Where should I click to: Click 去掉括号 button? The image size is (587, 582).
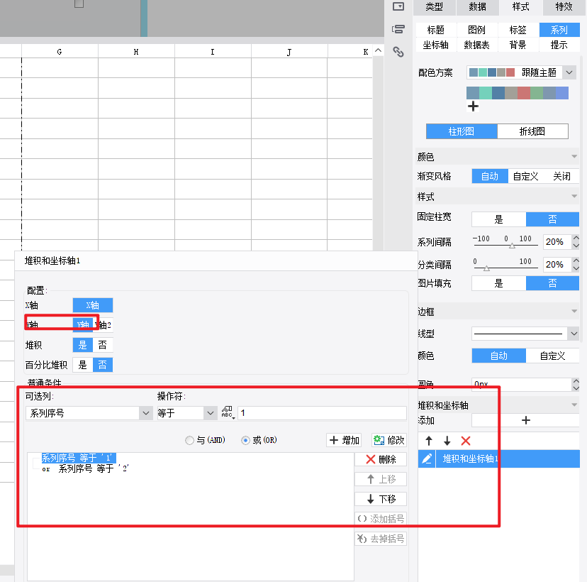tap(381, 539)
